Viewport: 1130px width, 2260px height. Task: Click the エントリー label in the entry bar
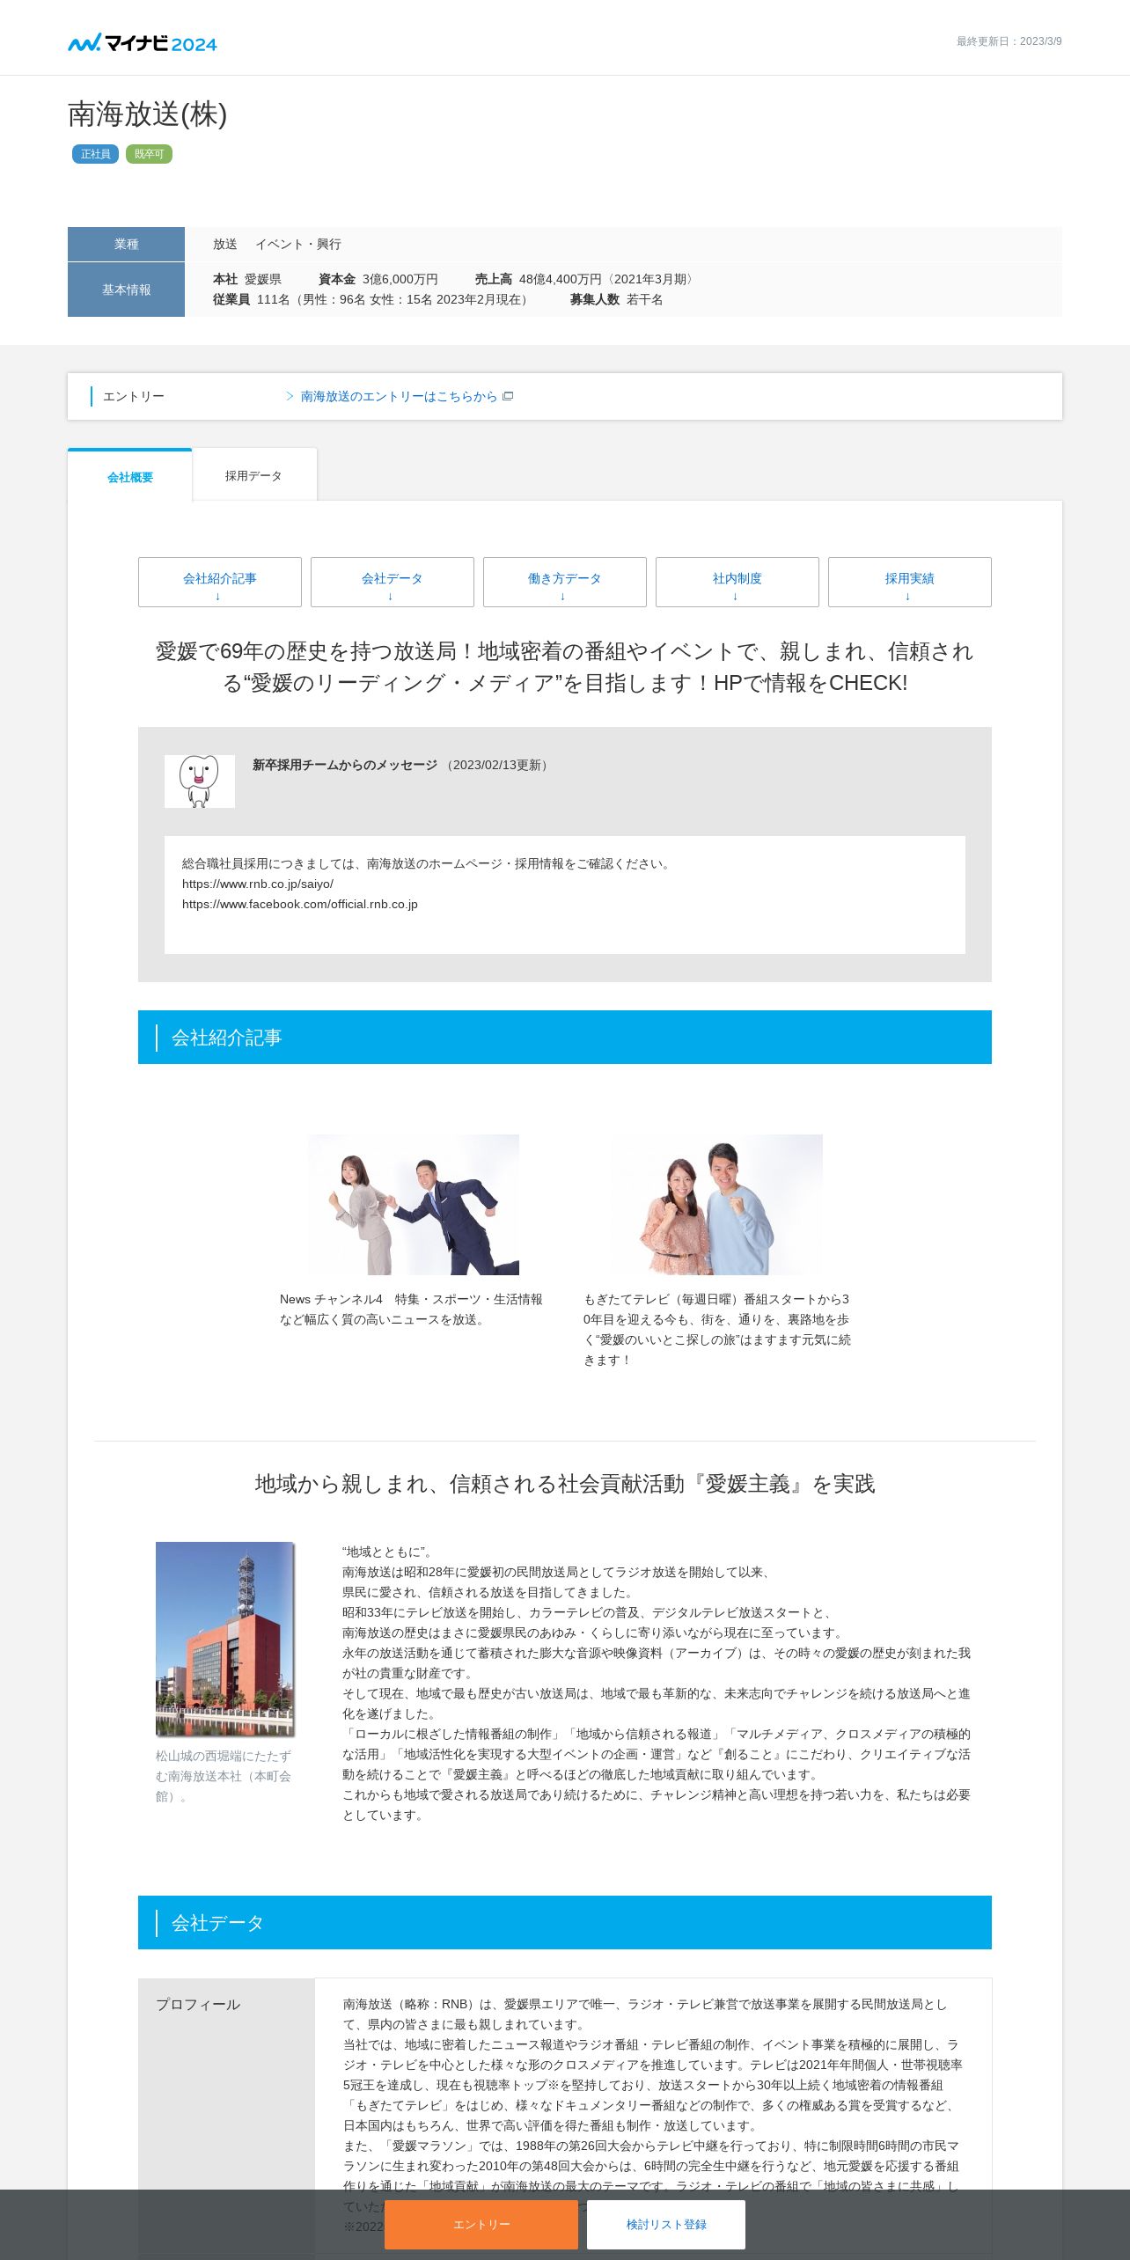(134, 396)
